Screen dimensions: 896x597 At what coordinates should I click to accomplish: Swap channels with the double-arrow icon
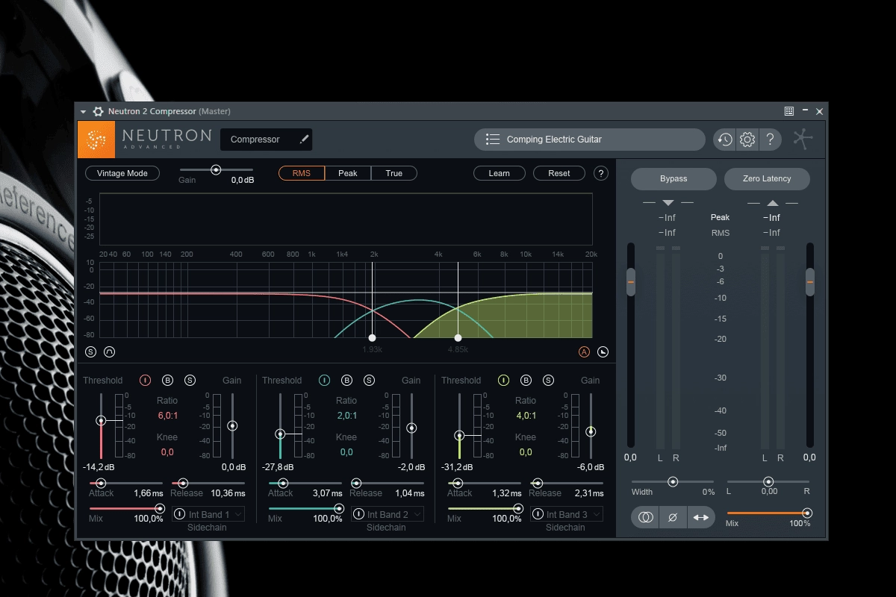[x=701, y=517]
